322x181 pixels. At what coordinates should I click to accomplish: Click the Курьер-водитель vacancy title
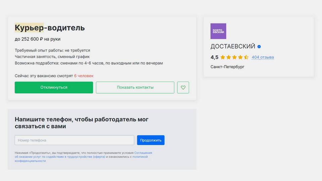[x=50, y=28]
